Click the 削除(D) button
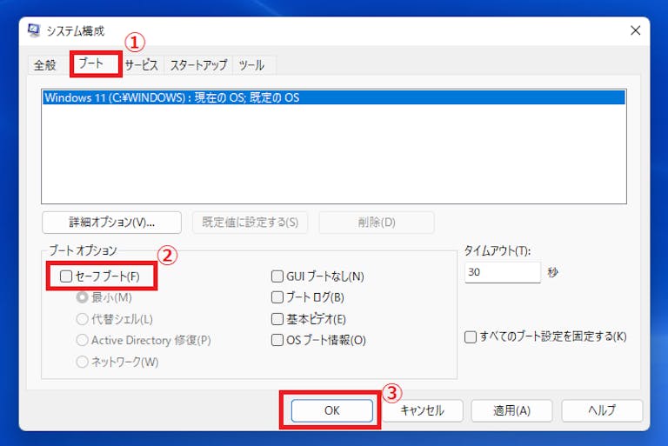This screenshot has height=446, width=668. pos(377,223)
